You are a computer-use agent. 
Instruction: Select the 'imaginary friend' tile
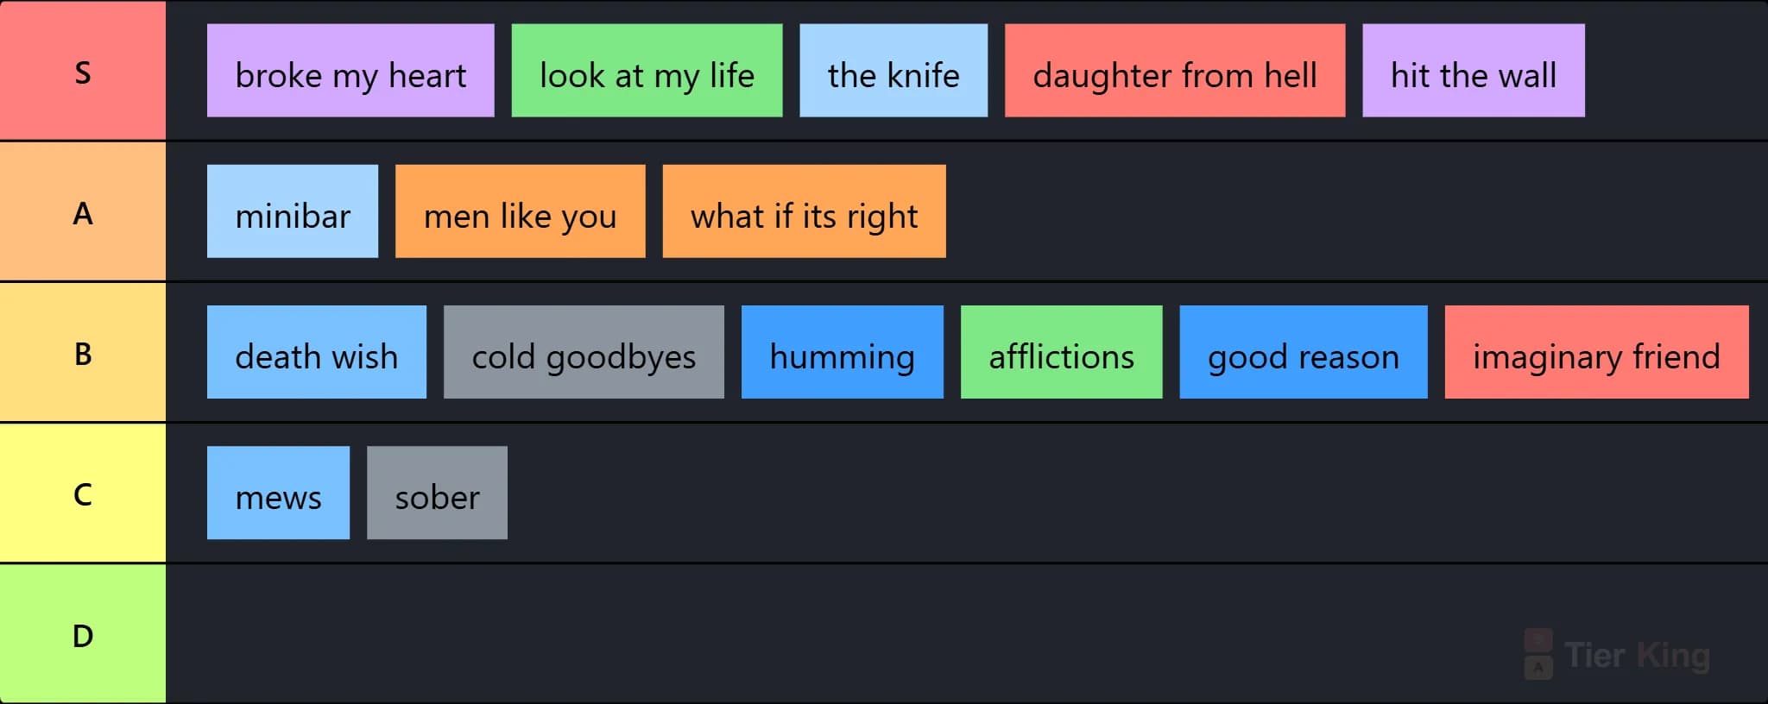point(1597,352)
